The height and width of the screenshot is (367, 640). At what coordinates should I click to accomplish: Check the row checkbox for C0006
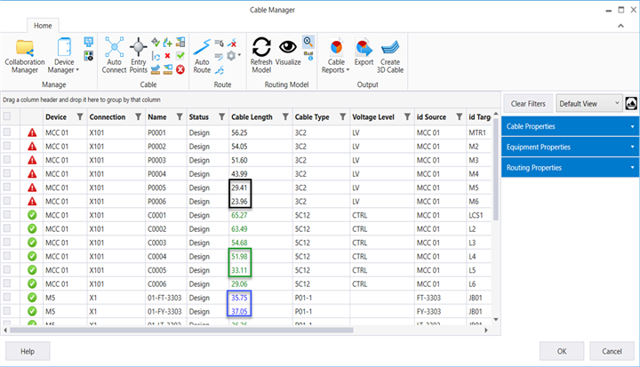7,283
